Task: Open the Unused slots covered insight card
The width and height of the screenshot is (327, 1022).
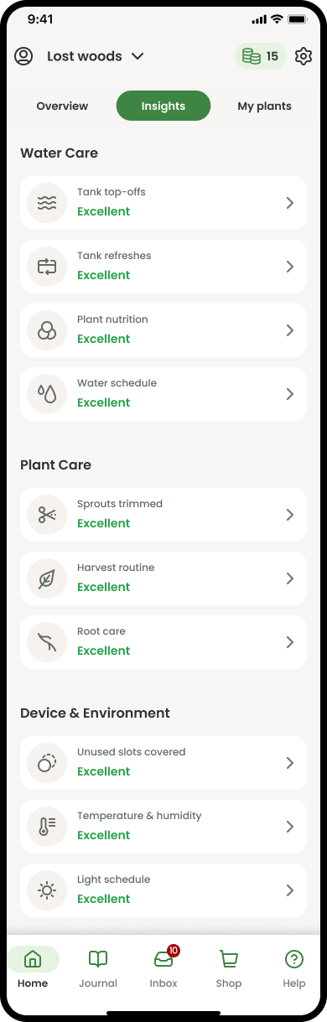Action: pos(163,762)
